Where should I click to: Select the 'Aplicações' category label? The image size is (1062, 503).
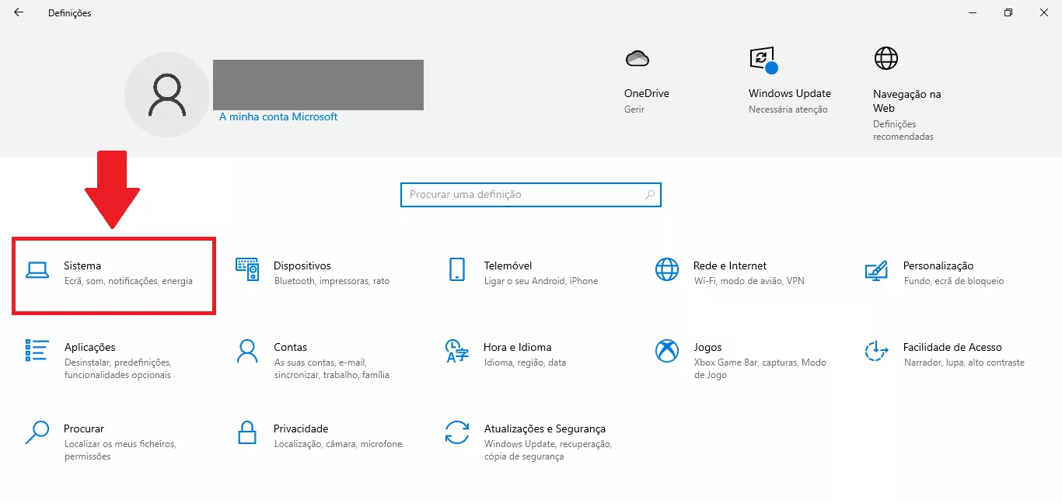(90, 347)
